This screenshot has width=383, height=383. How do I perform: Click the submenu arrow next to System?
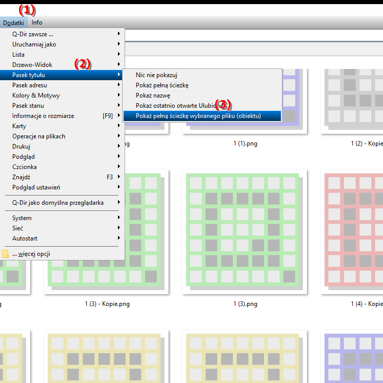pyautogui.click(x=118, y=218)
